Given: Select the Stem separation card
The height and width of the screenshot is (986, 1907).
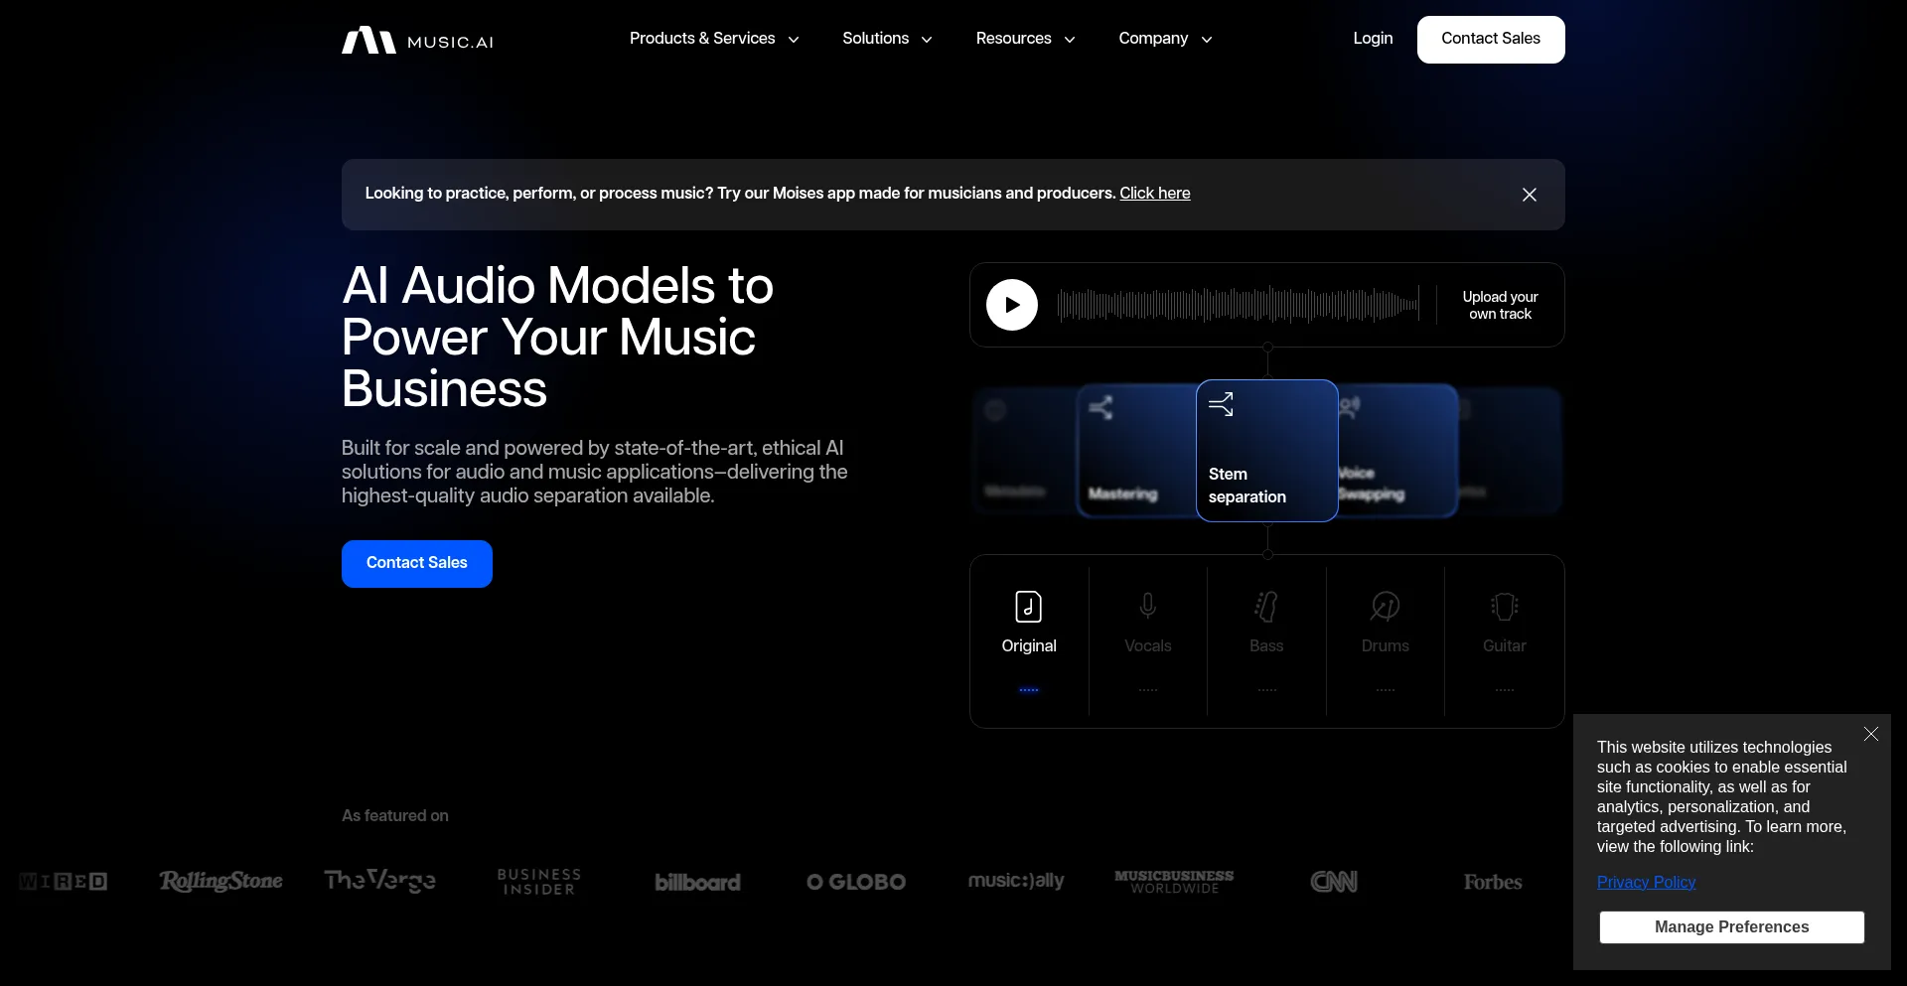Looking at the screenshot, I should tap(1266, 451).
